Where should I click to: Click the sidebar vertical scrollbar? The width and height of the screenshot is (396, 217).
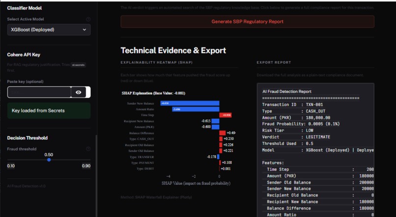[96, 176]
